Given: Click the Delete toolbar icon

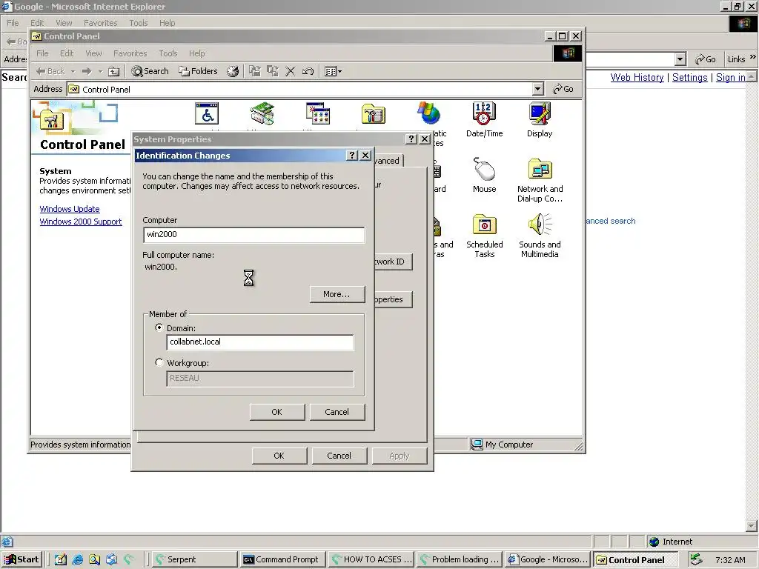Looking at the screenshot, I should coord(290,71).
